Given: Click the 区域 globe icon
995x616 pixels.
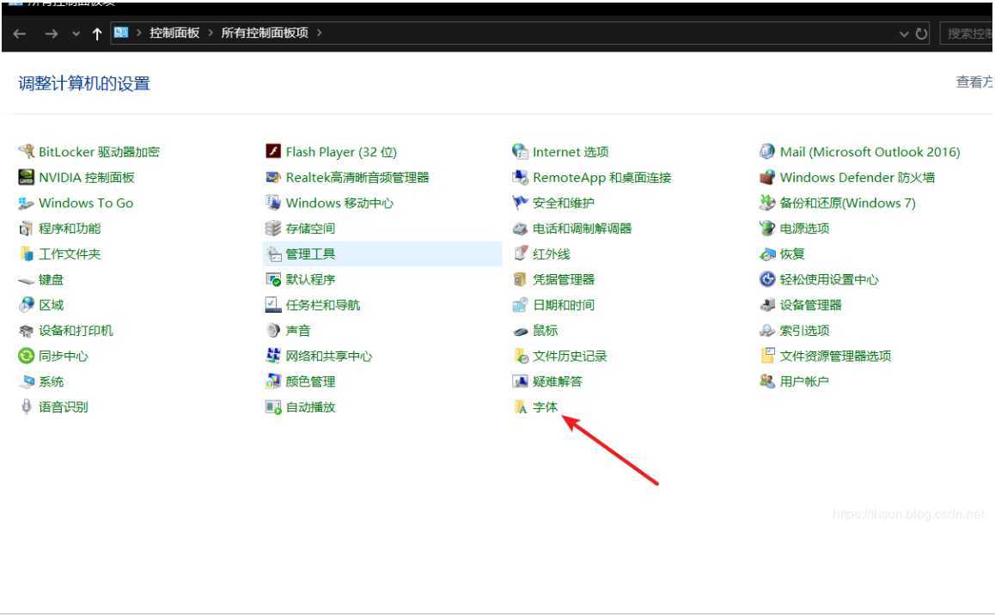Looking at the screenshot, I should point(26,305).
